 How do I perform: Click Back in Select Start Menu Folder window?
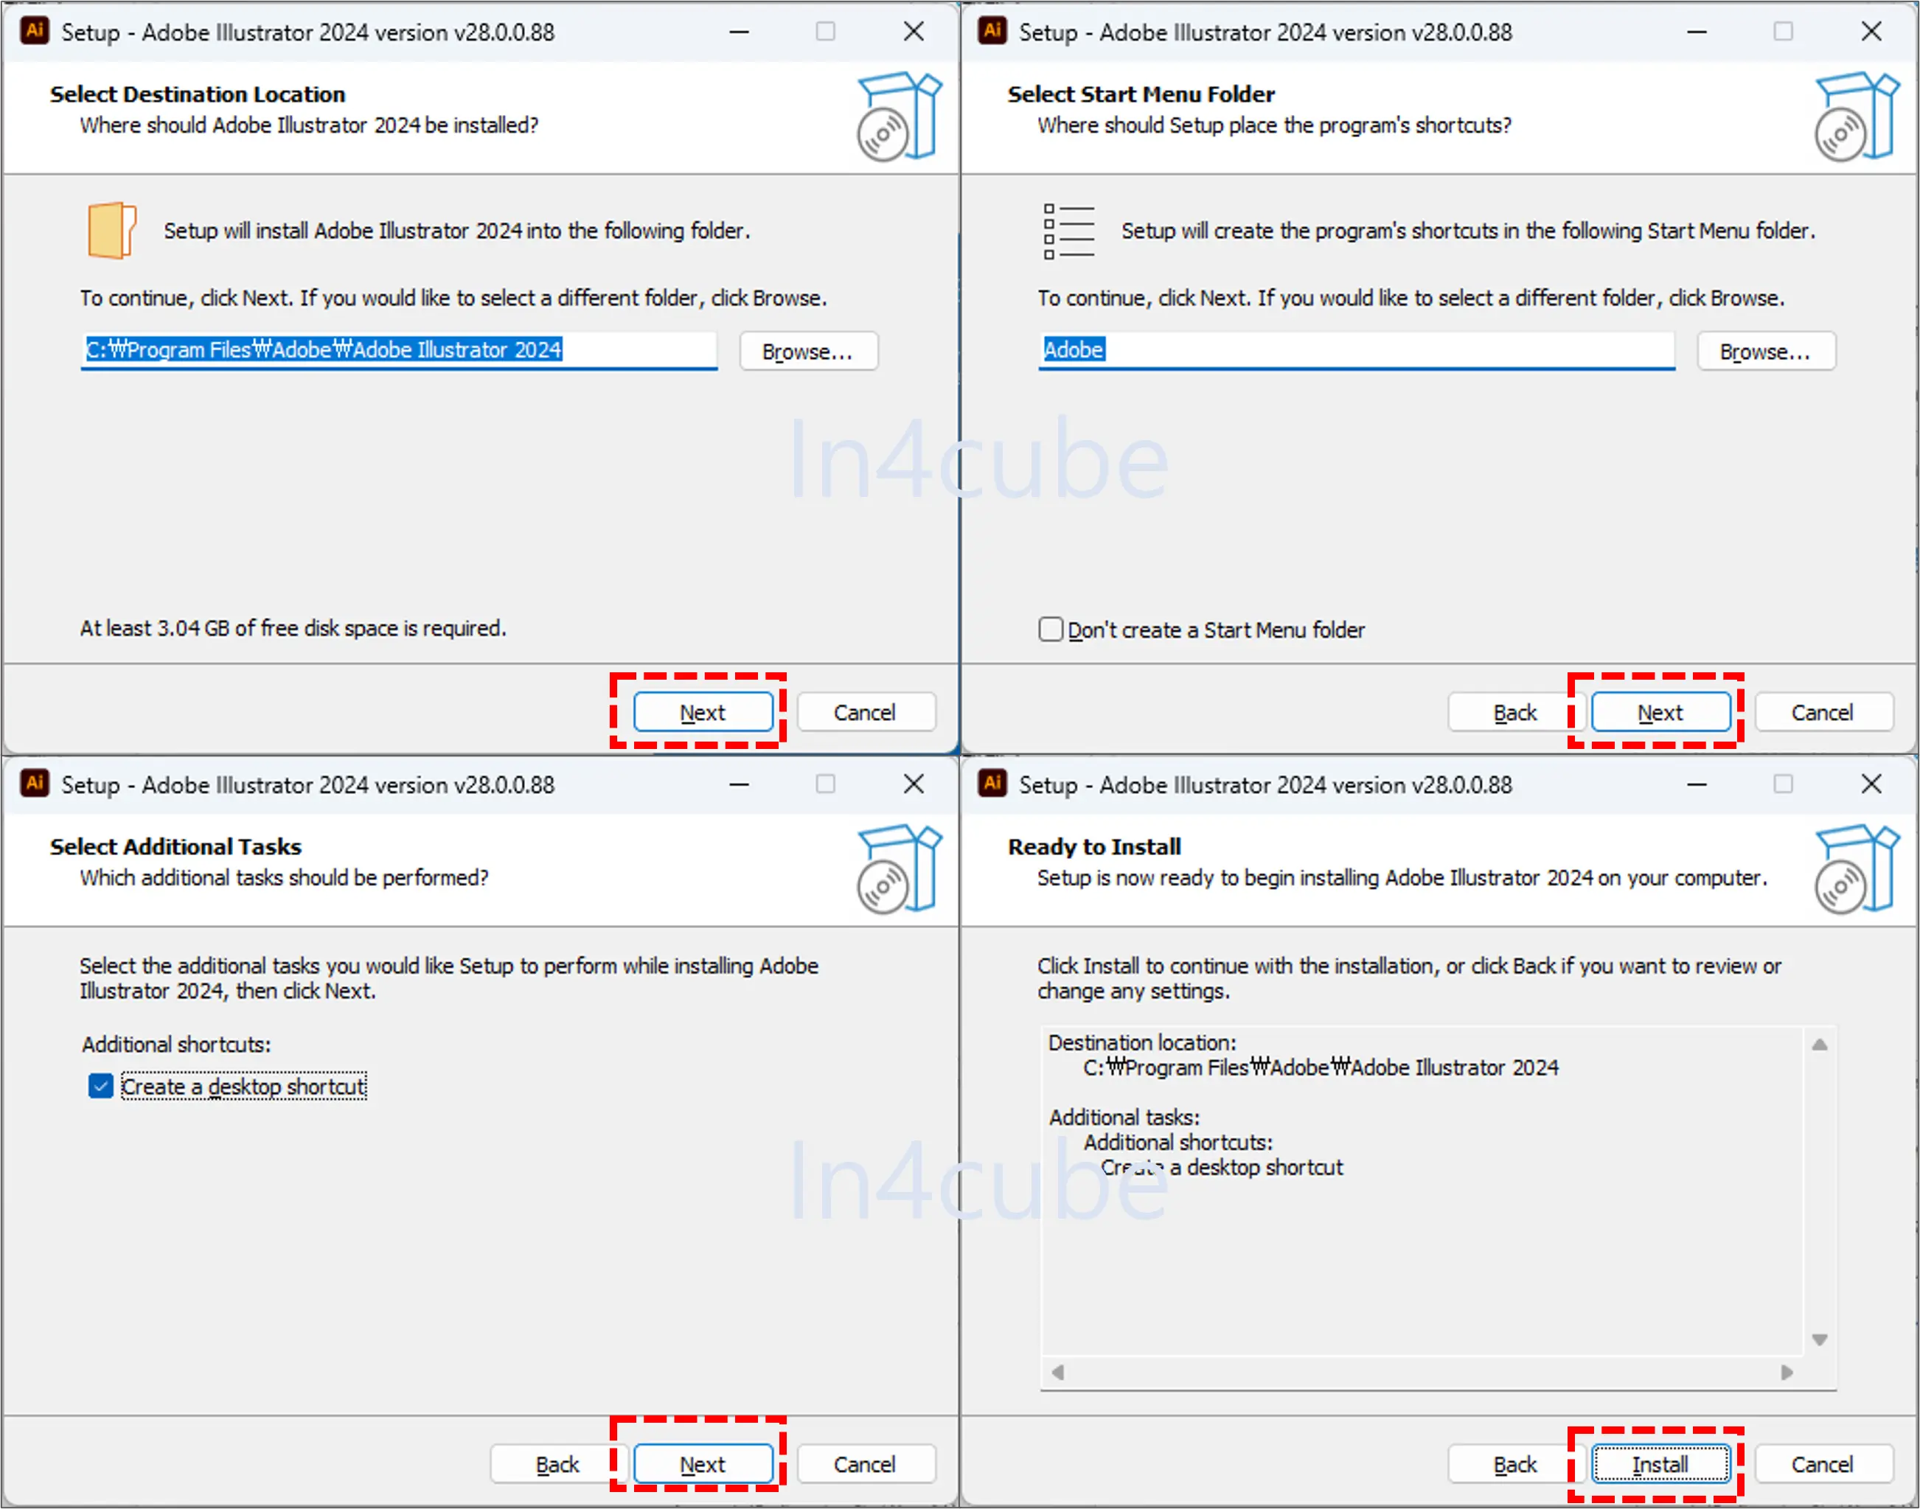click(x=1515, y=712)
